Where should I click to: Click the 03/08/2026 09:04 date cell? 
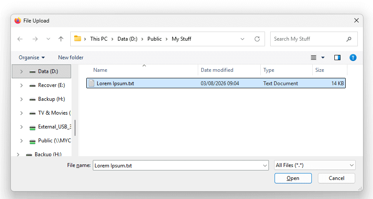tap(220, 83)
